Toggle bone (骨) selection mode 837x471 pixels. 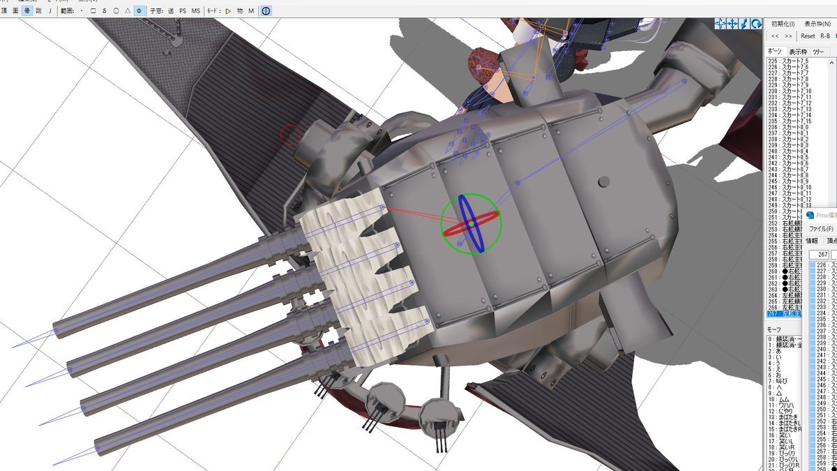point(27,11)
